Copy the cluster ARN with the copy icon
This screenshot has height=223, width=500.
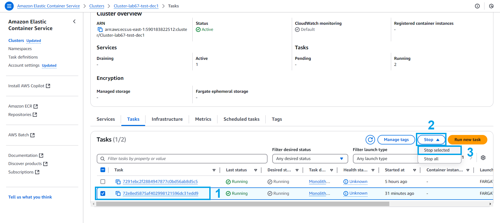100,30
